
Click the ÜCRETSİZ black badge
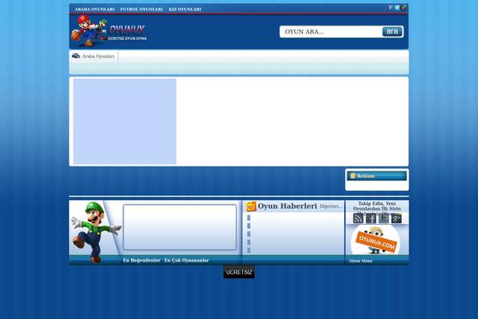click(239, 272)
